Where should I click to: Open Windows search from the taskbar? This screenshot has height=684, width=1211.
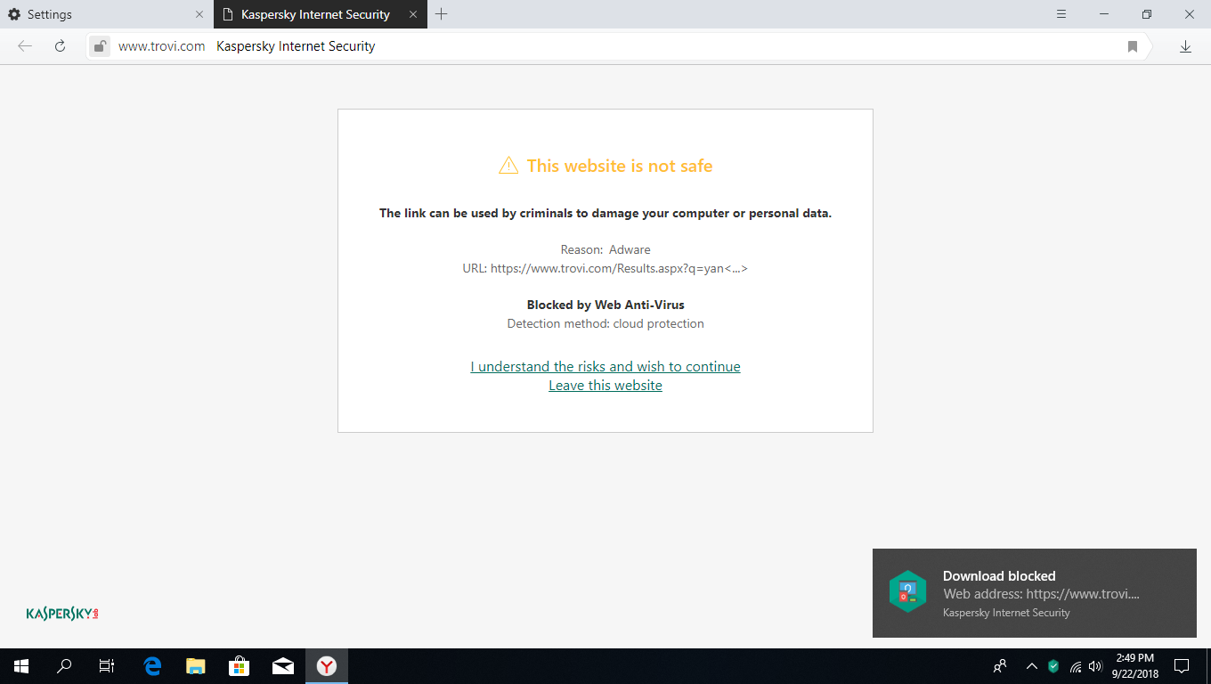pyautogui.click(x=64, y=666)
